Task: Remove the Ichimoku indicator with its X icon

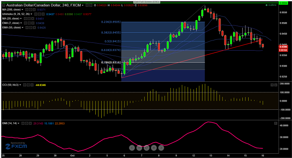Action: pos(43,14)
